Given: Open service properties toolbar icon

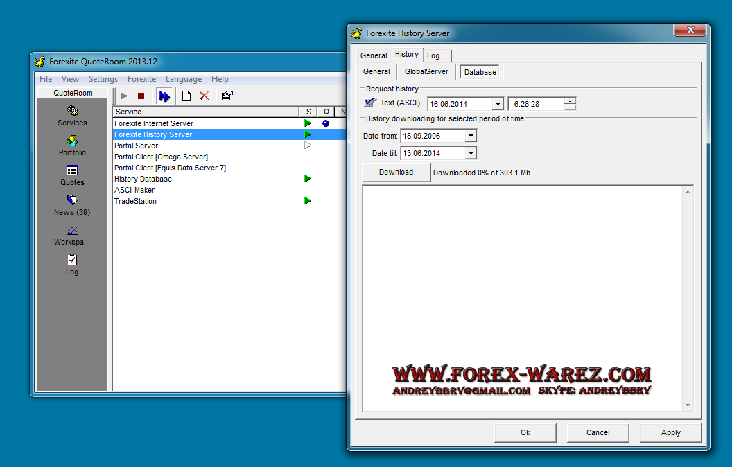Looking at the screenshot, I should (x=227, y=96).
